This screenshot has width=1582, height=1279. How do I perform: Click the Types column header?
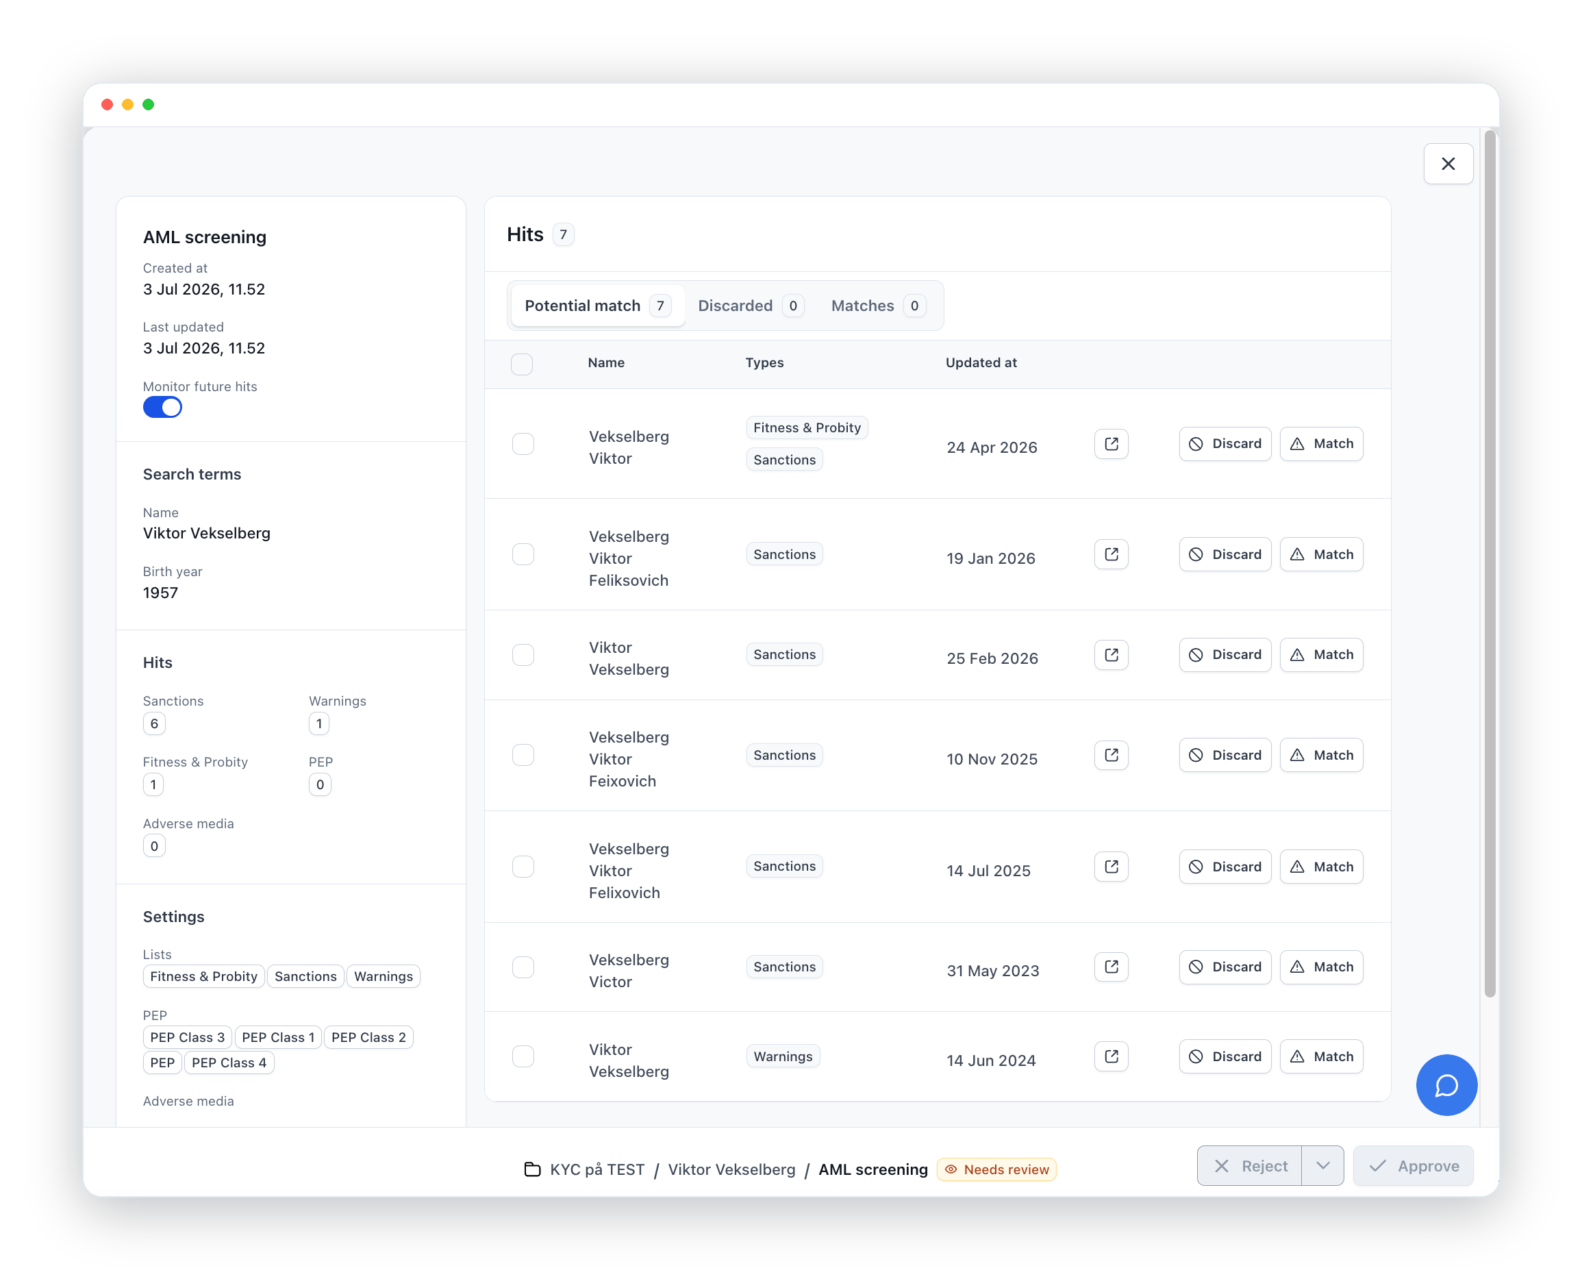(x=764, y=362)
